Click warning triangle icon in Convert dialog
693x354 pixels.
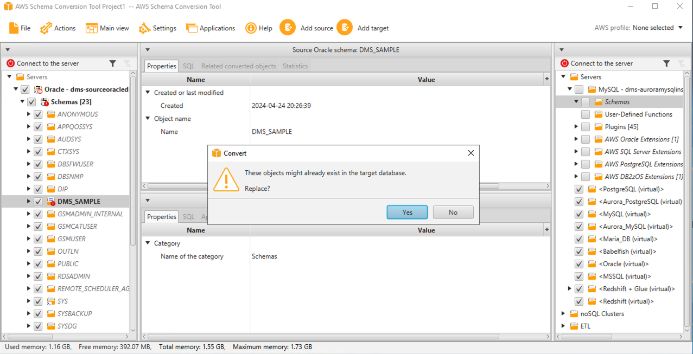pos(226,179)
